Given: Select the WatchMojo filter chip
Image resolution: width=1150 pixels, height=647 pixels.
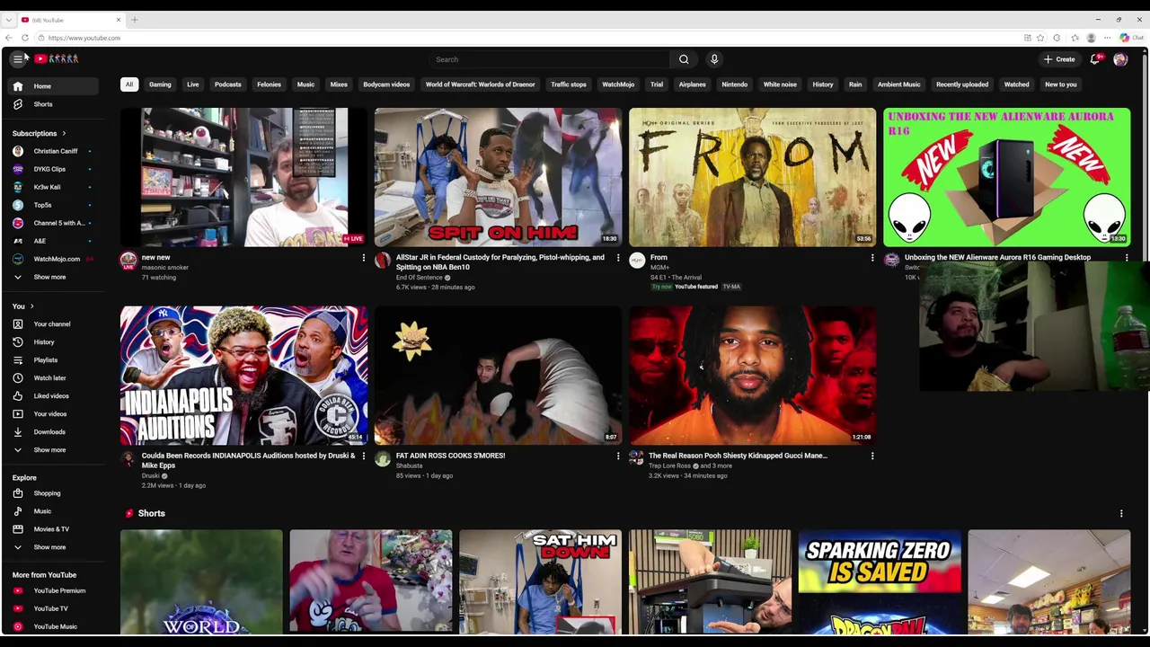Looking at the screenshot, I should coord(618,84).
